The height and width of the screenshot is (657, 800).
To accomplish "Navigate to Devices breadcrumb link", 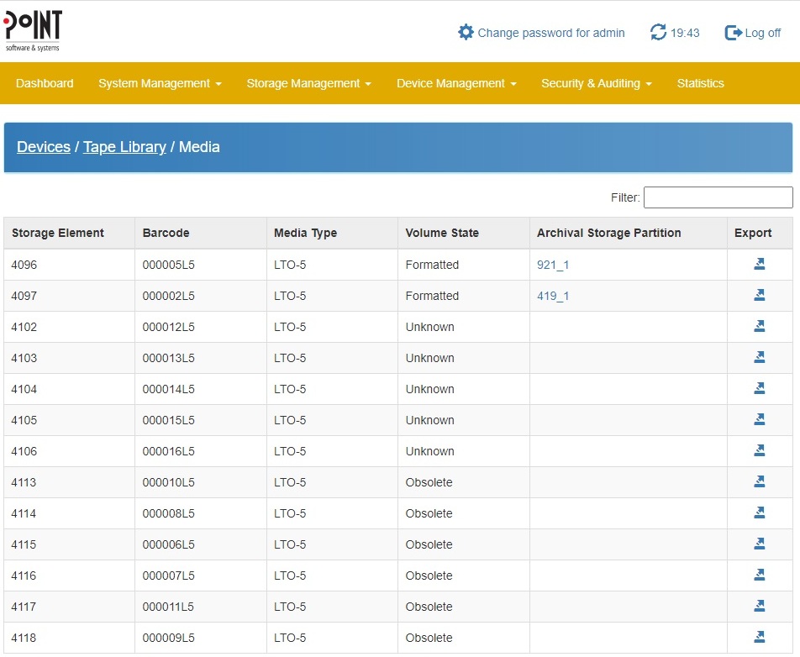I will [44, 147].
